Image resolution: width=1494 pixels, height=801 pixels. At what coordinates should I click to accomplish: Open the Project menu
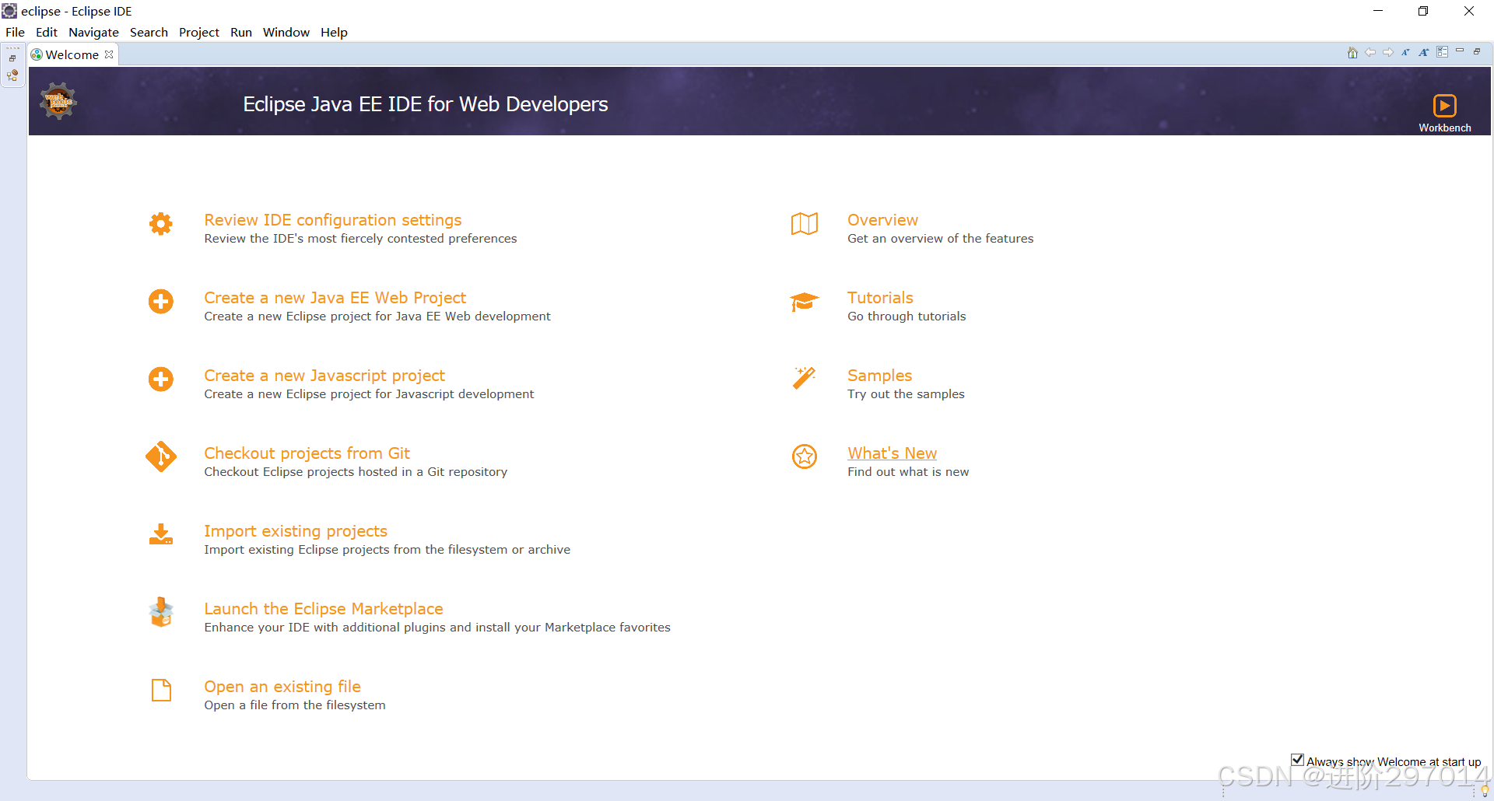click(199, 32)
